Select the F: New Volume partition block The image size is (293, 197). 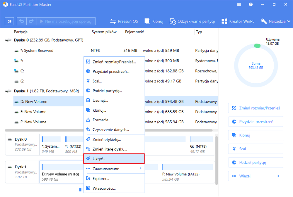coord(188,172)
